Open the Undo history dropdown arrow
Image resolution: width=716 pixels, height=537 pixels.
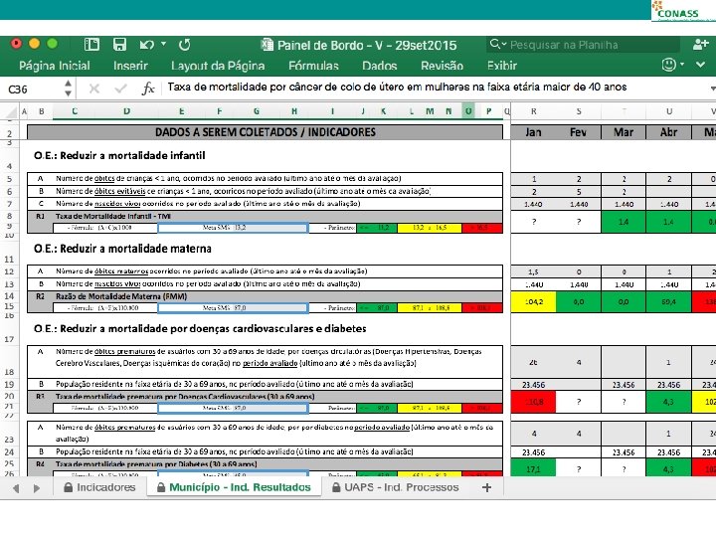point(163,44)
